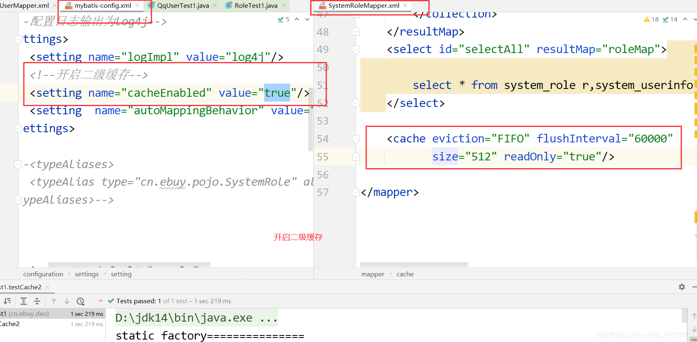The width and height of the screenshot is (697, 342).
Task: Click the selectAll id value in select tag
Action: pos(494,49)
